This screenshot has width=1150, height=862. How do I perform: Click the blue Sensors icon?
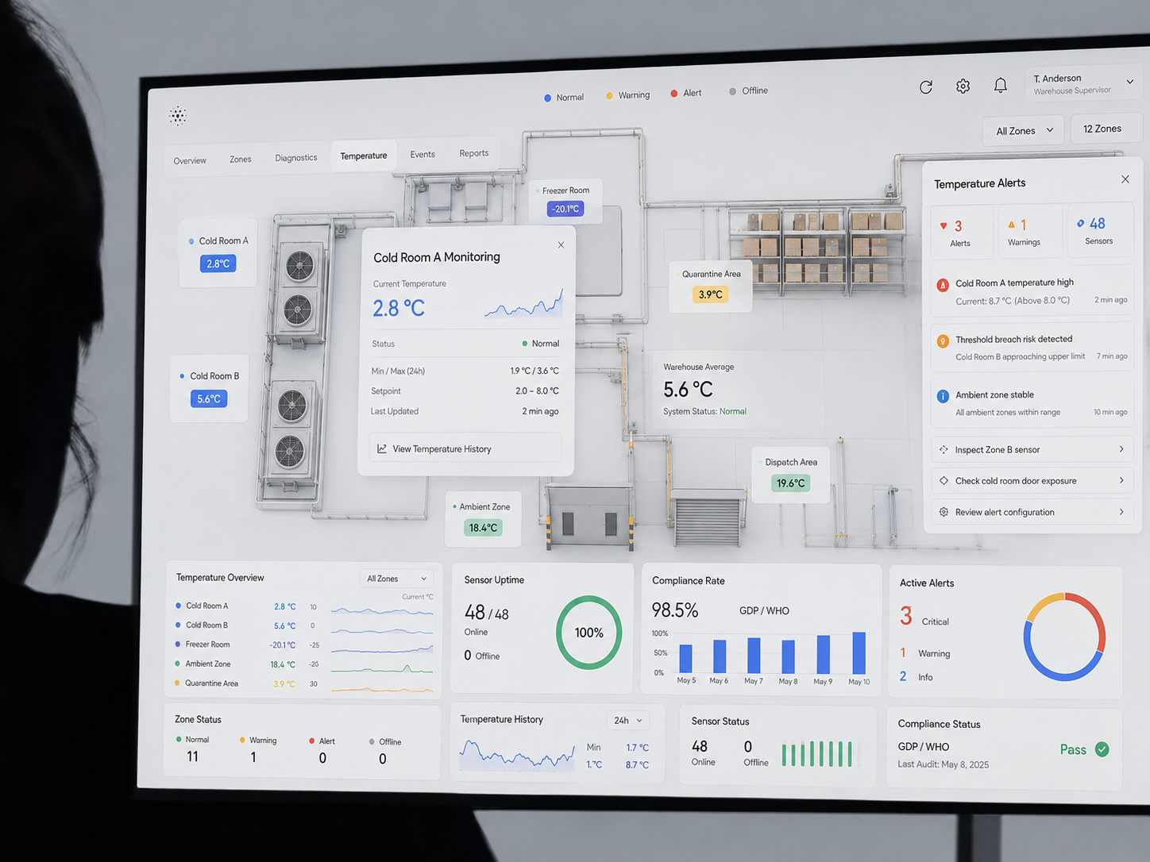[x=1080, y=223]
